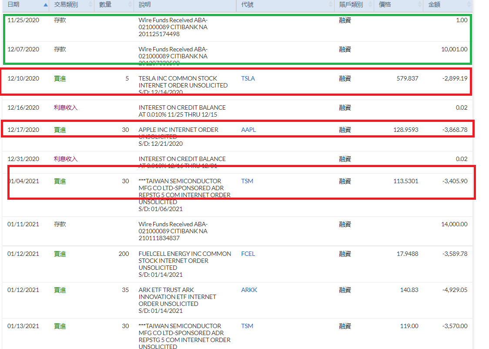Select the amount 1.00
489x349 pixels.
point(462,20)
